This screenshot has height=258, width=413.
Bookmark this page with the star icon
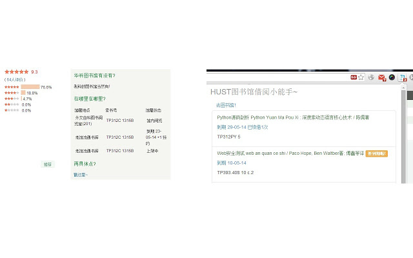click(361, 77)
